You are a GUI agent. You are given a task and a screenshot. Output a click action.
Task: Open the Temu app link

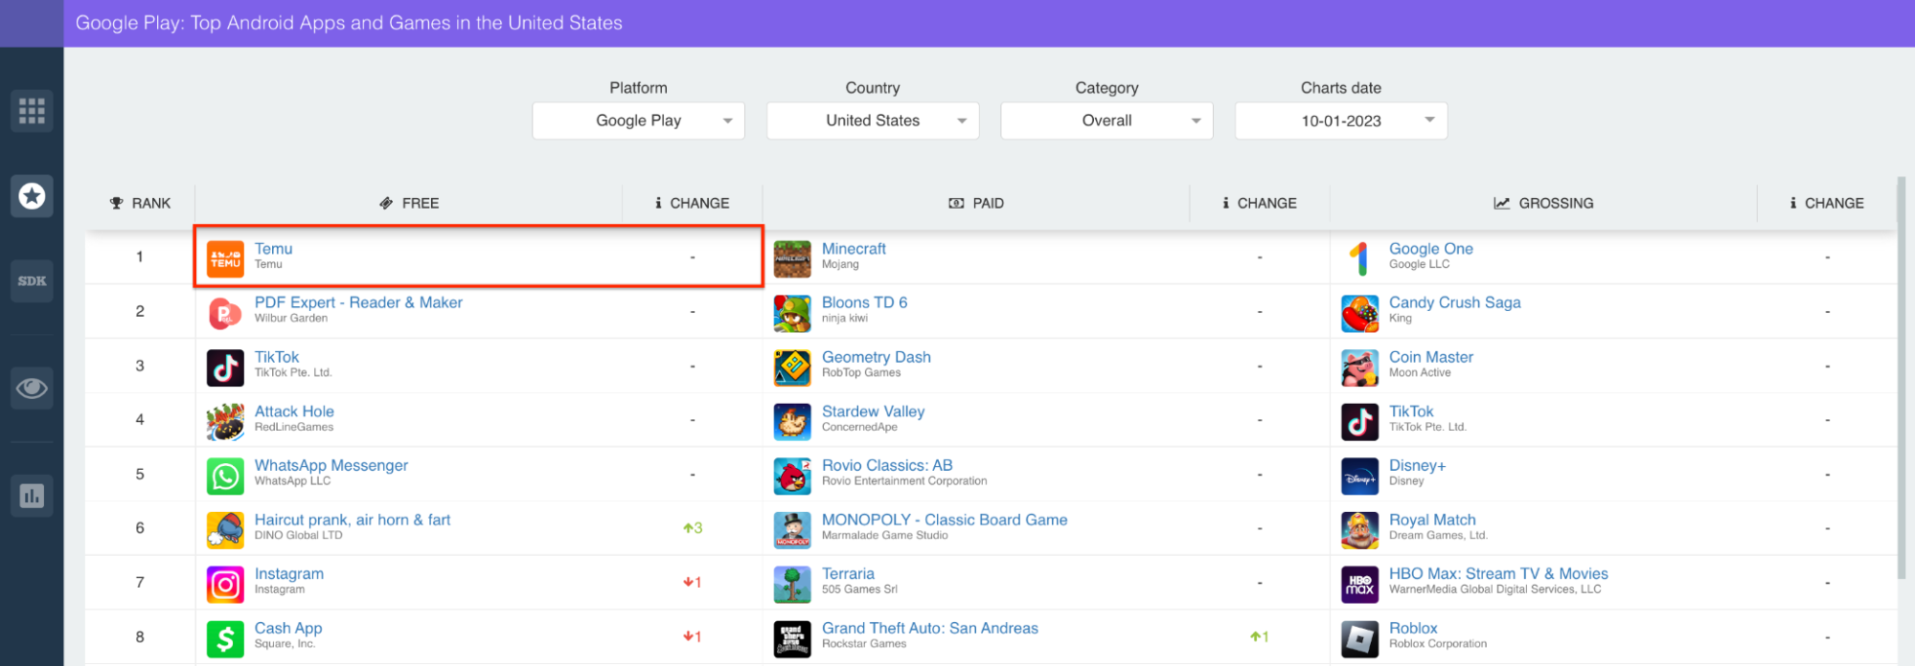[273, 249]
